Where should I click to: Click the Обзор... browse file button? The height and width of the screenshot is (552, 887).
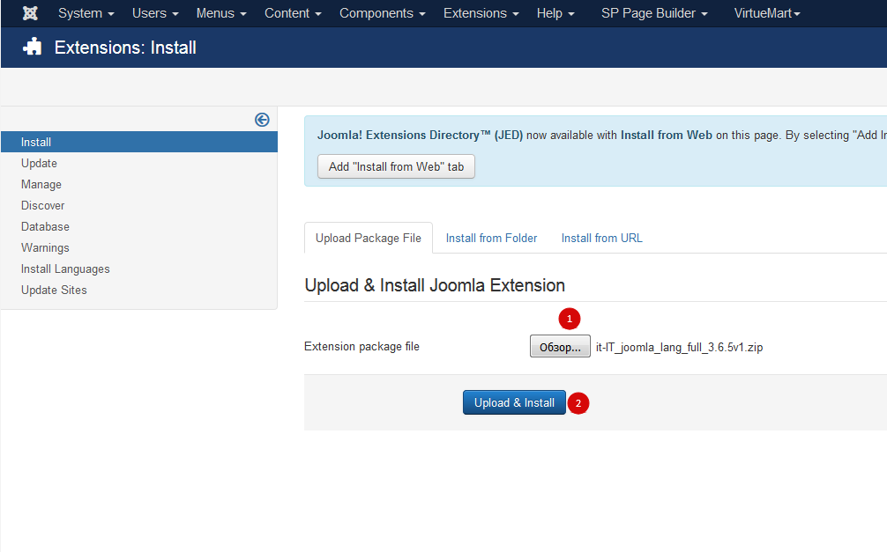pos(560,347)
